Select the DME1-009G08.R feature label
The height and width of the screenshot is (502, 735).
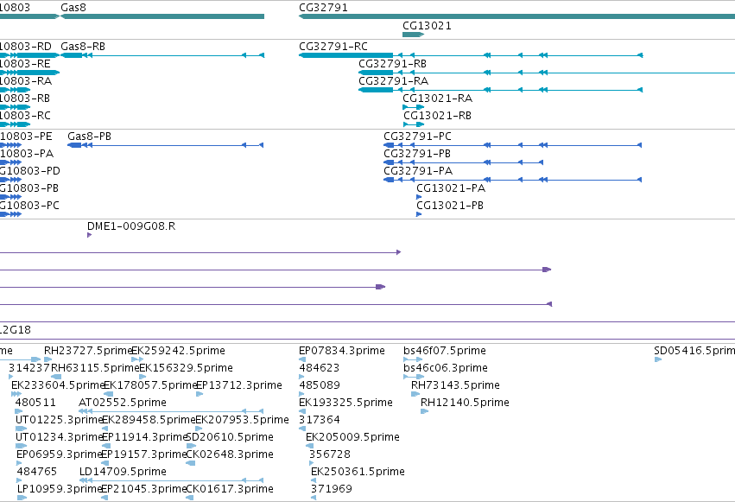pos(131,226)
